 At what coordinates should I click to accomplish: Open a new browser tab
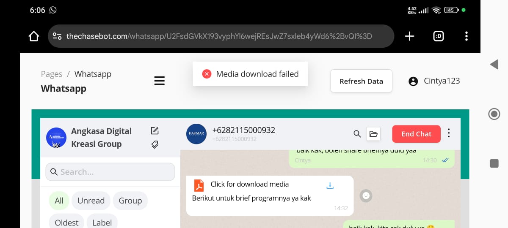[x=409, y=36]
